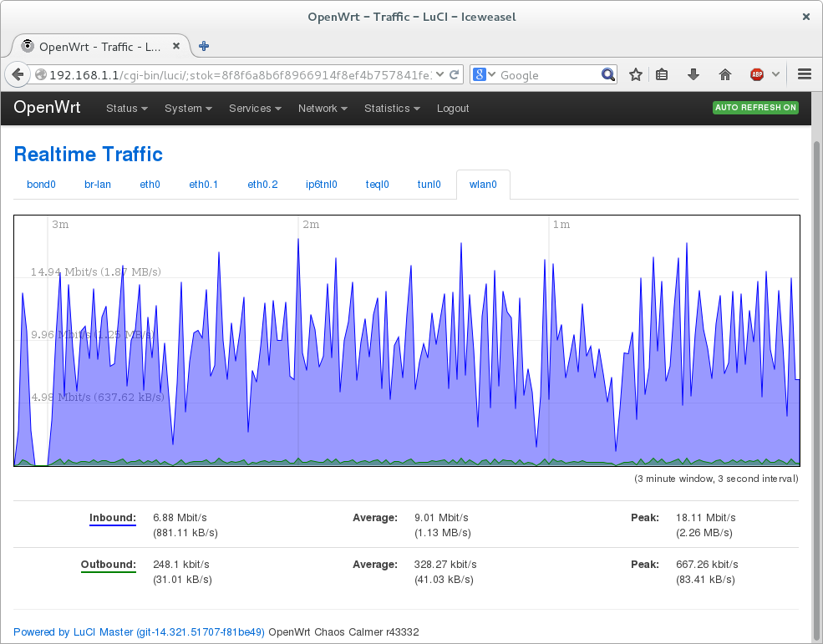Click the Realtime Traffic heading
Screen dimensions: 823x644
(x=89, y=155)
